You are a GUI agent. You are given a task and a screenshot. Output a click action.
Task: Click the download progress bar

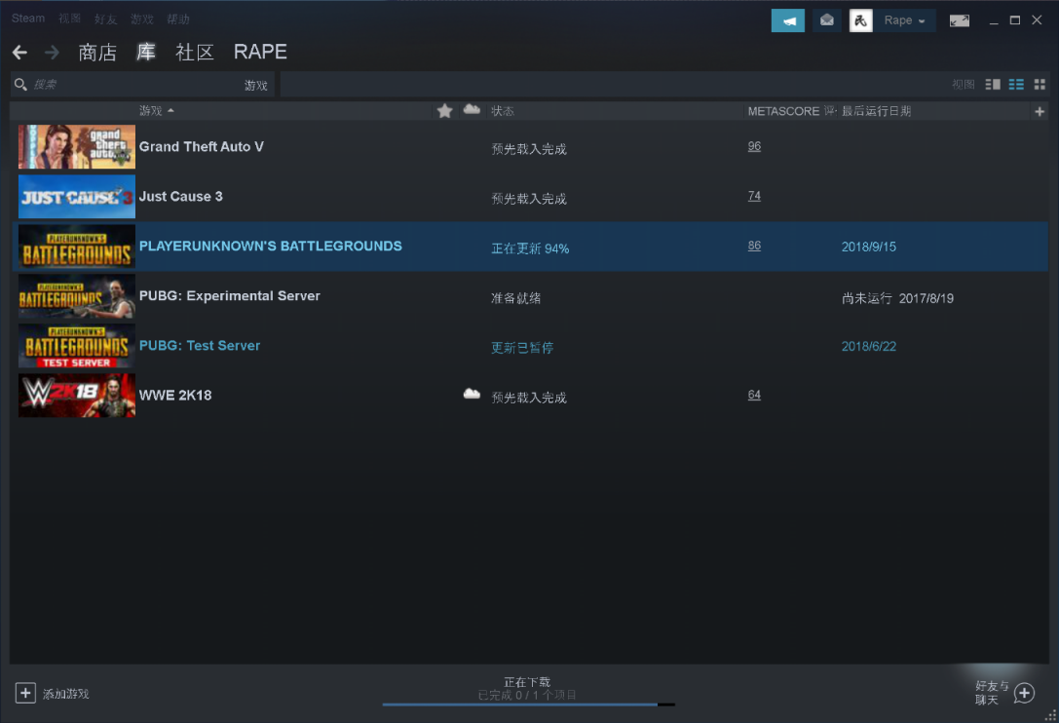click(528, 704)
